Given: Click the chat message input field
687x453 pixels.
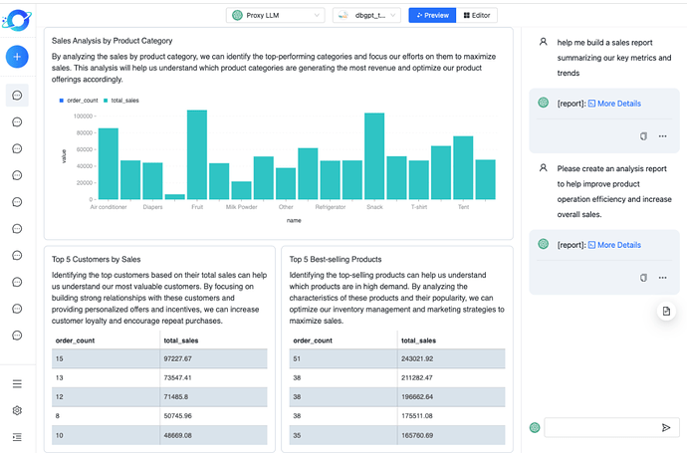Looking at the screenshot, I should tap(599, 427).
